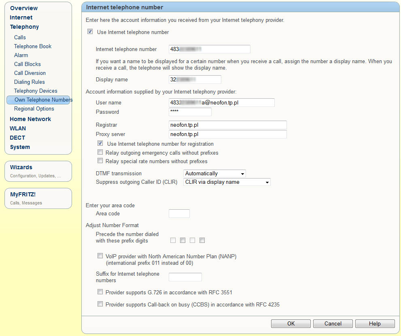Click into the Display name field
This screenshot has width=401, height=336.
(x=195, y=79)
